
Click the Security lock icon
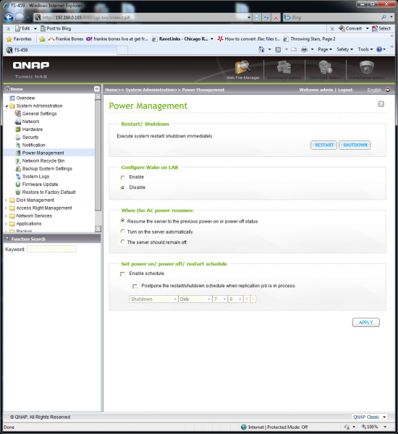[x=18, y=137]
